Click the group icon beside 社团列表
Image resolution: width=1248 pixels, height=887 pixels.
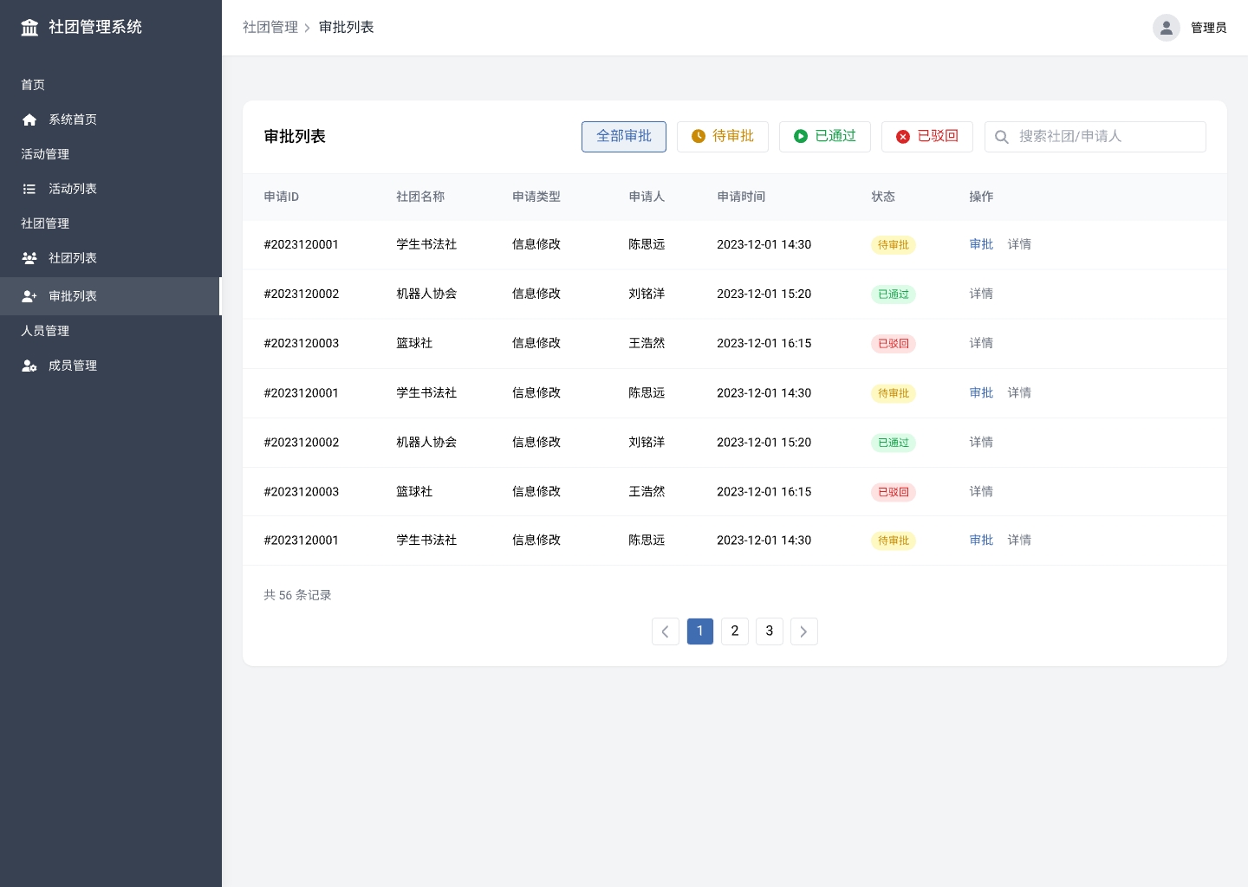coord(29,258)
